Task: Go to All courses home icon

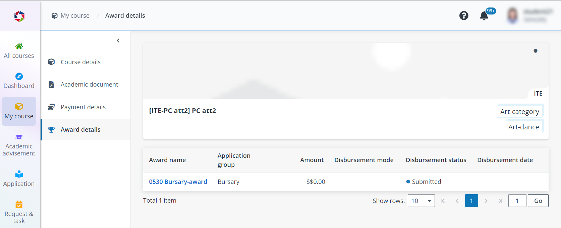Action: [x=19, y=46]
